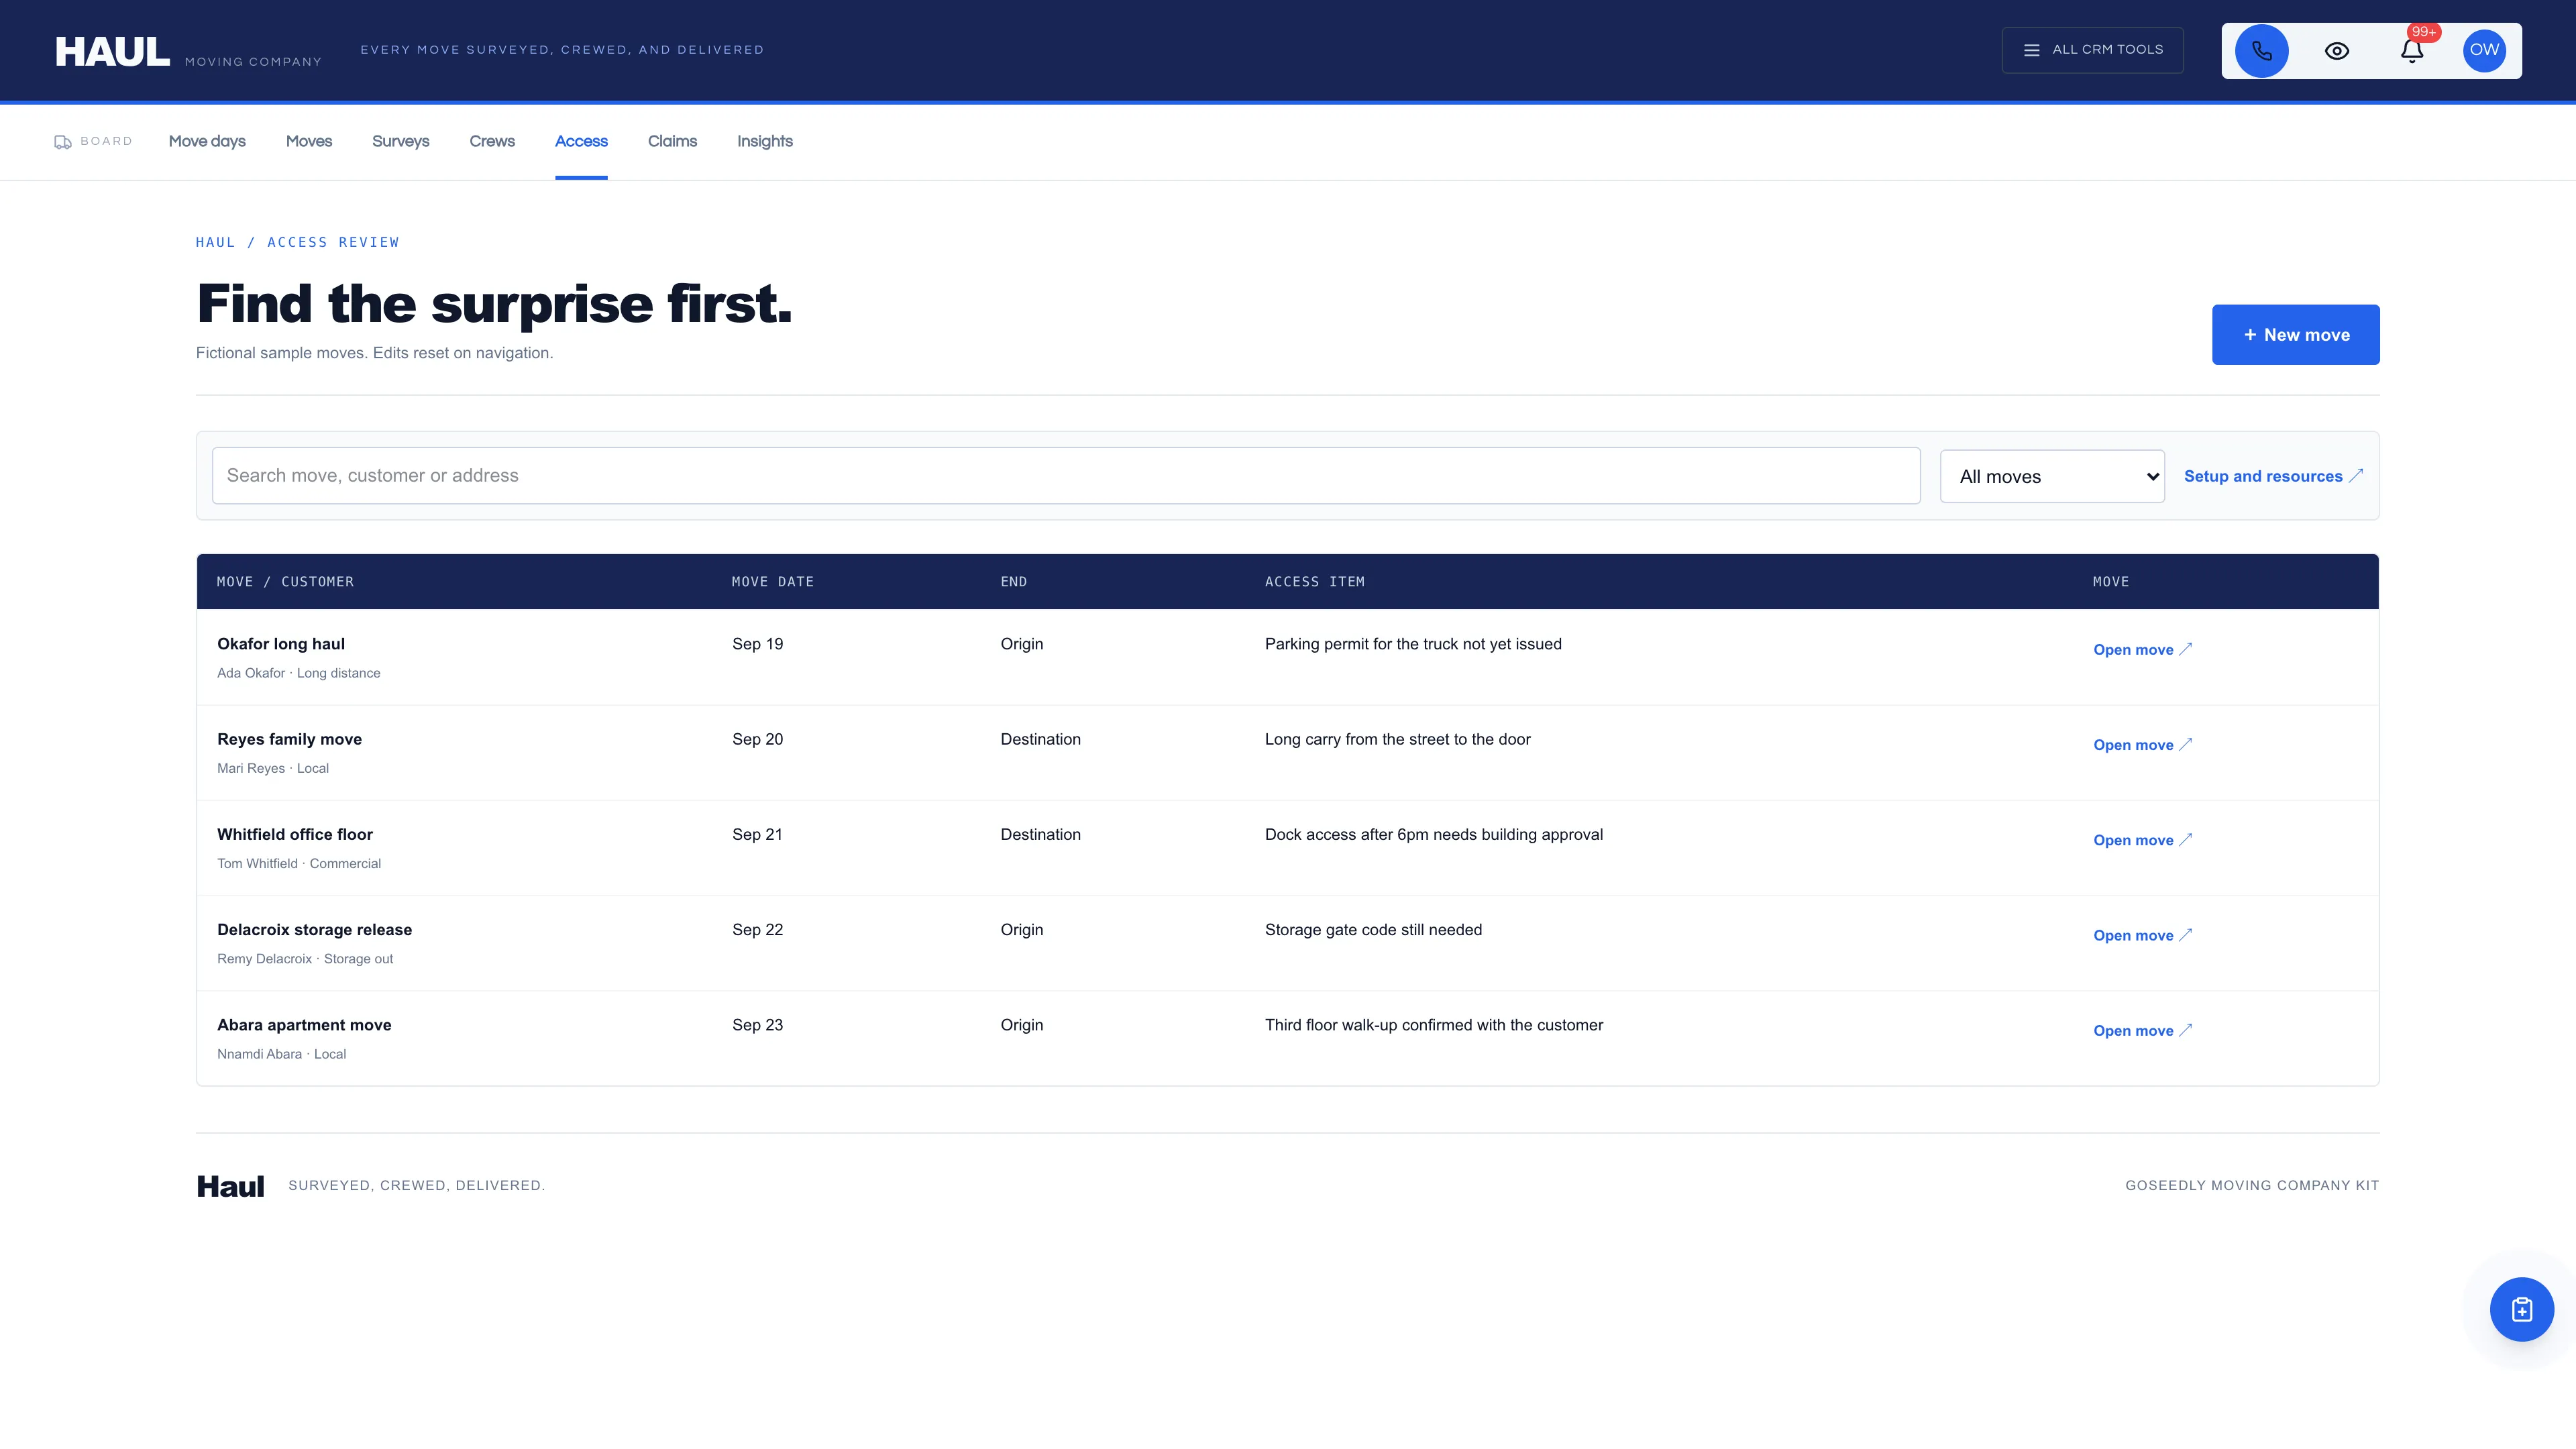Toggle the eye visibility icon in header
Screen dimensions: 2576x1449
(2337, 51)
